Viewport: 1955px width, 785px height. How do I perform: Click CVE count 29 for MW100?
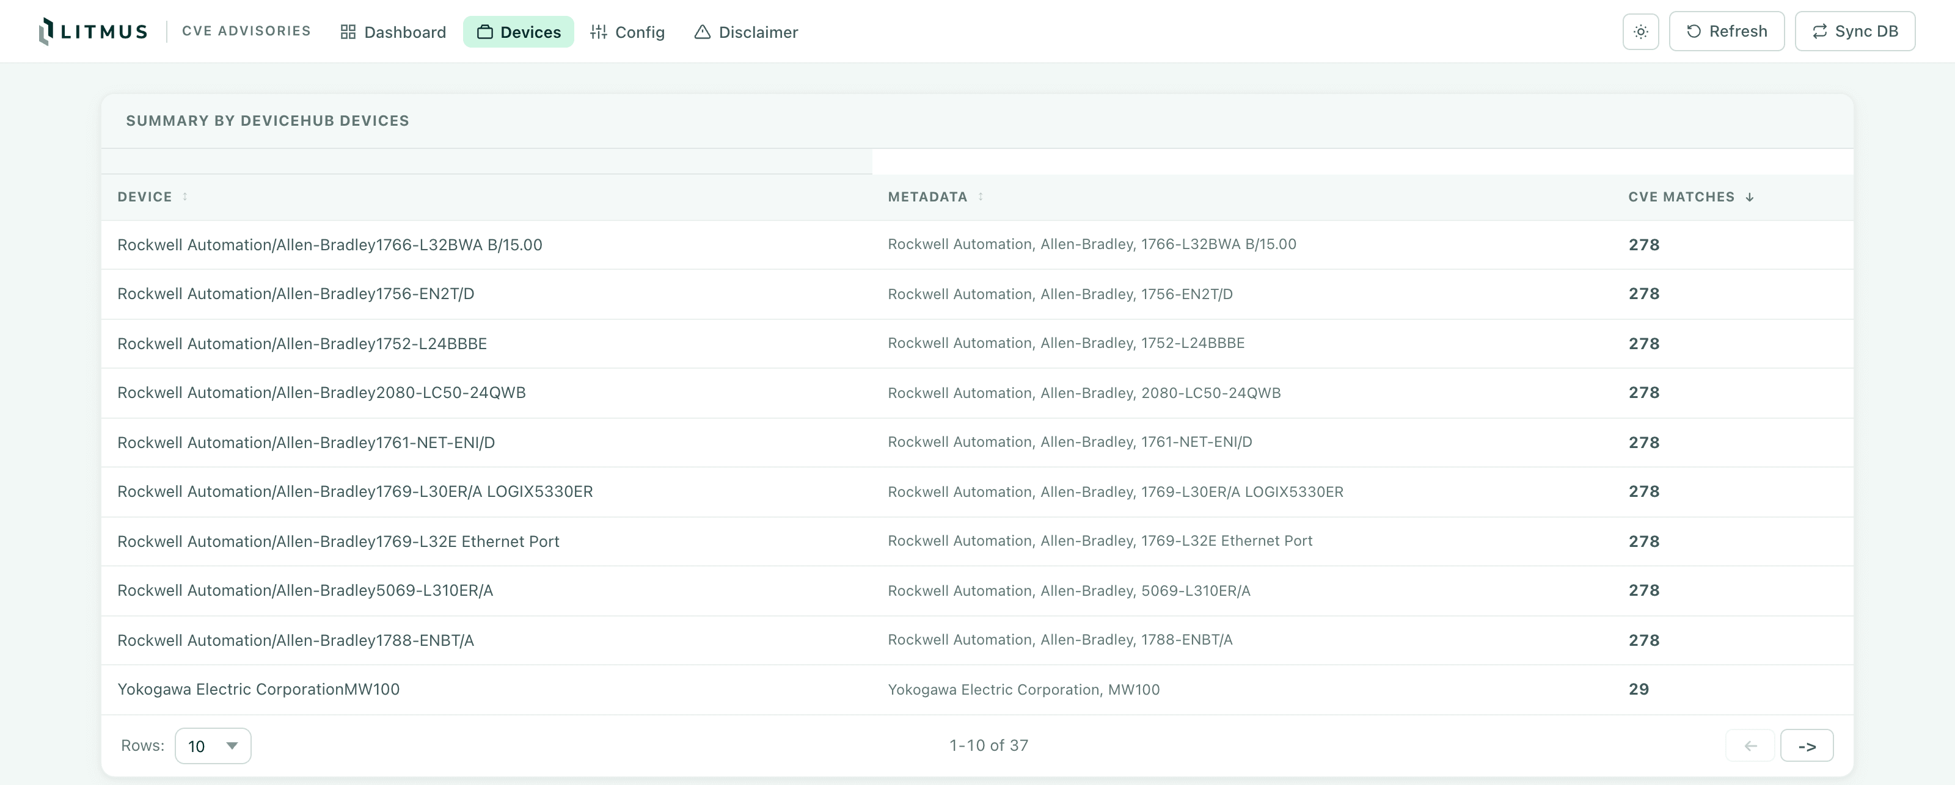pos(1639,689)
